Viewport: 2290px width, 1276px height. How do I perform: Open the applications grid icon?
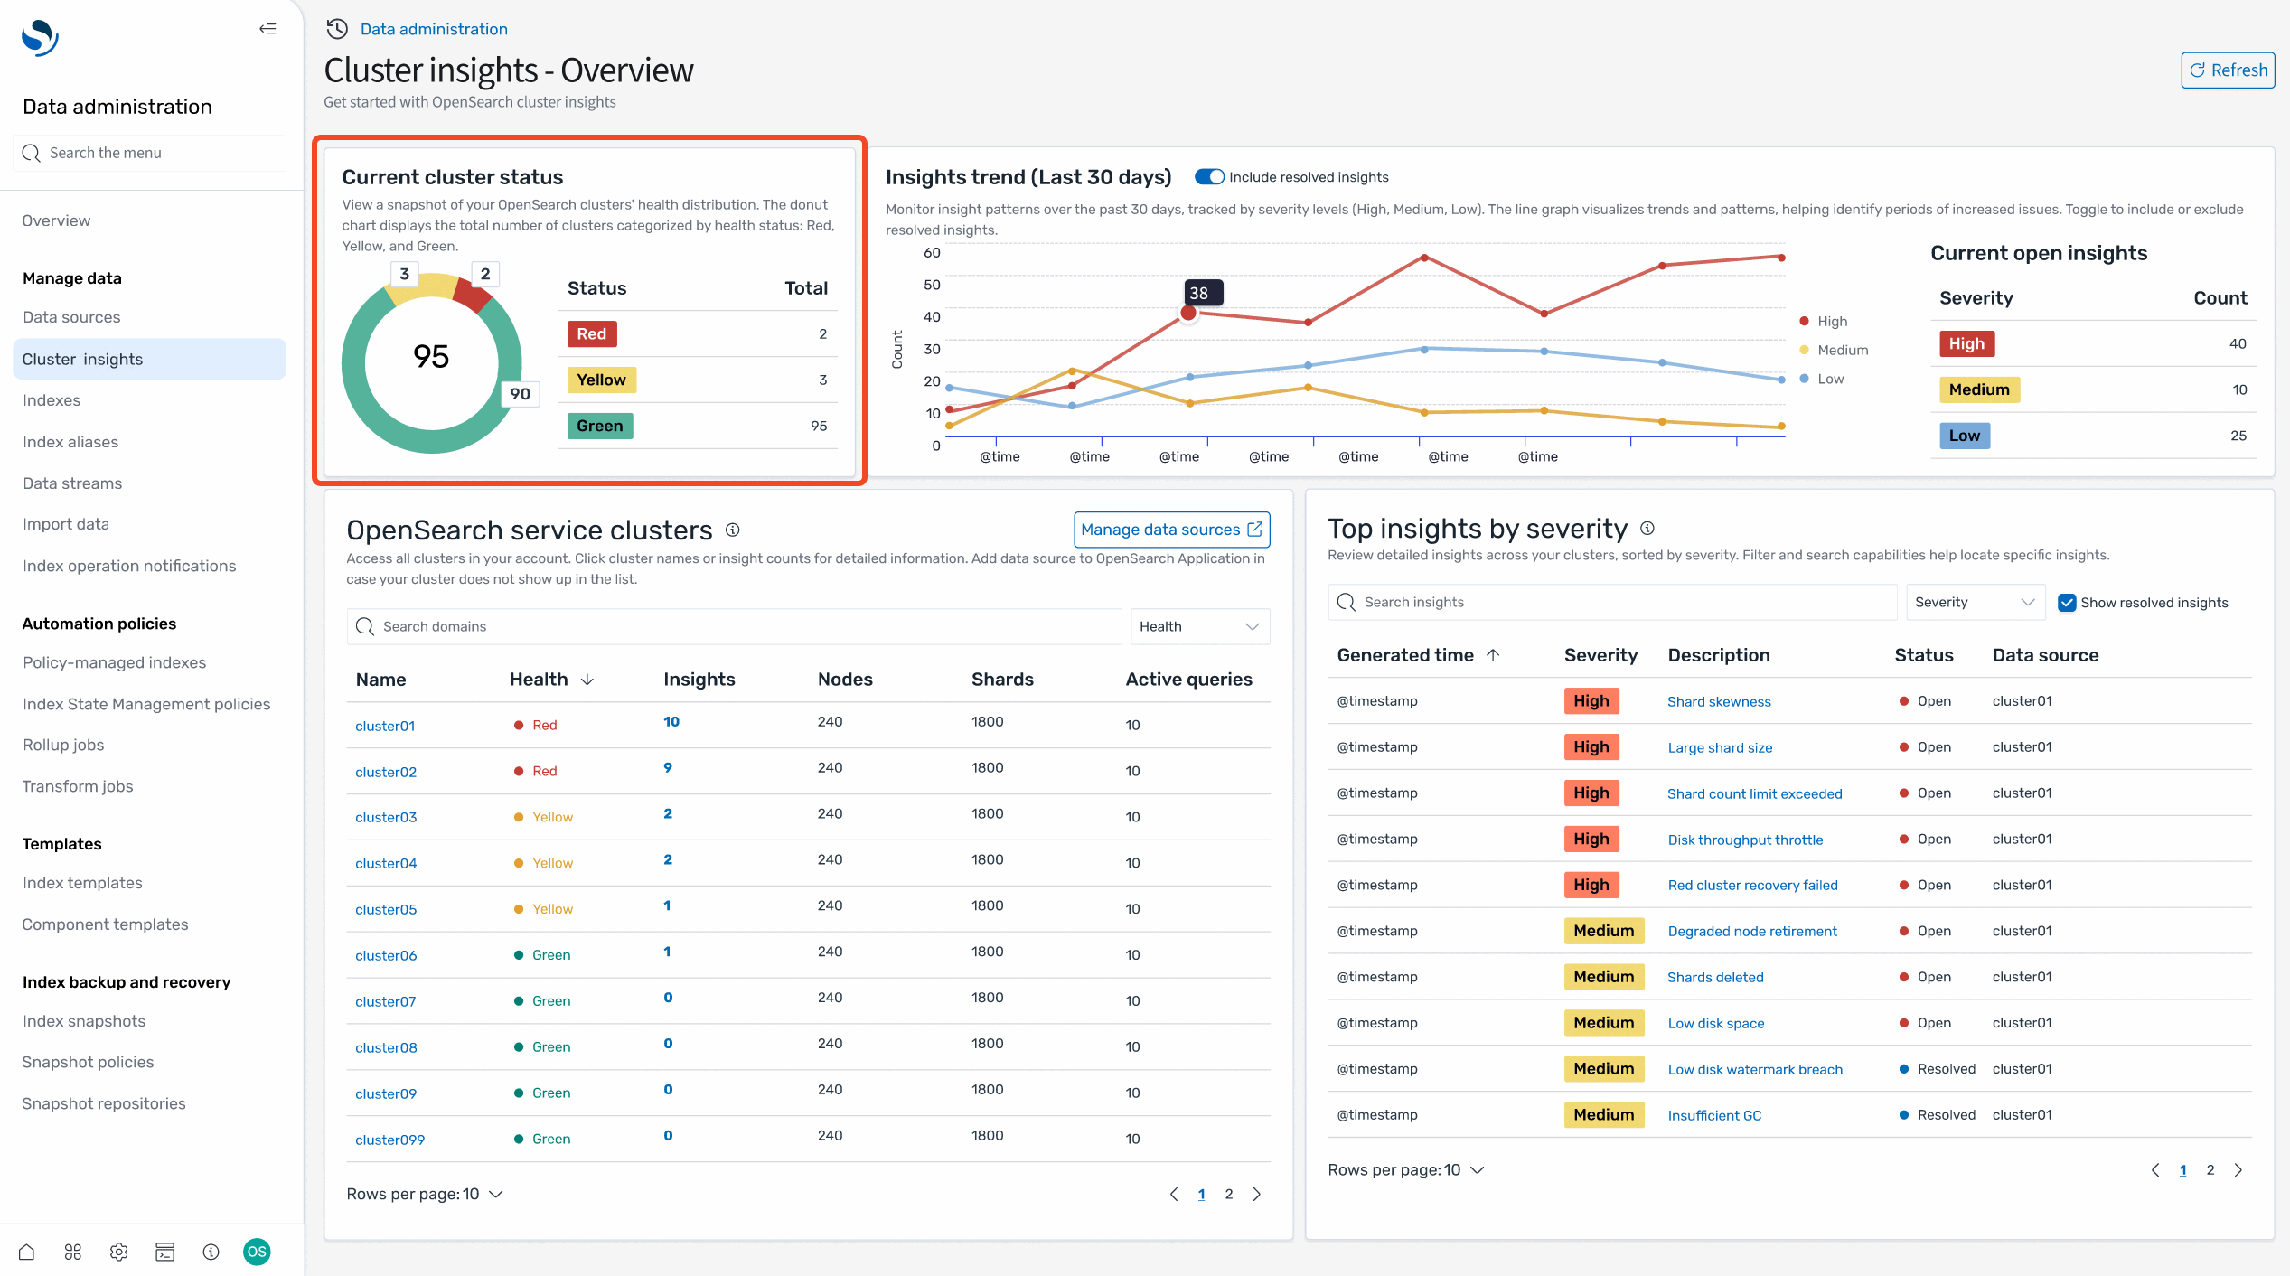tap(73, 1252)
